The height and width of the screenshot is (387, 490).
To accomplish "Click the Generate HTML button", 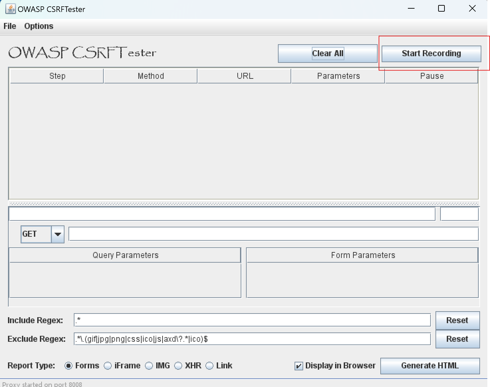I will pos(430,366).
